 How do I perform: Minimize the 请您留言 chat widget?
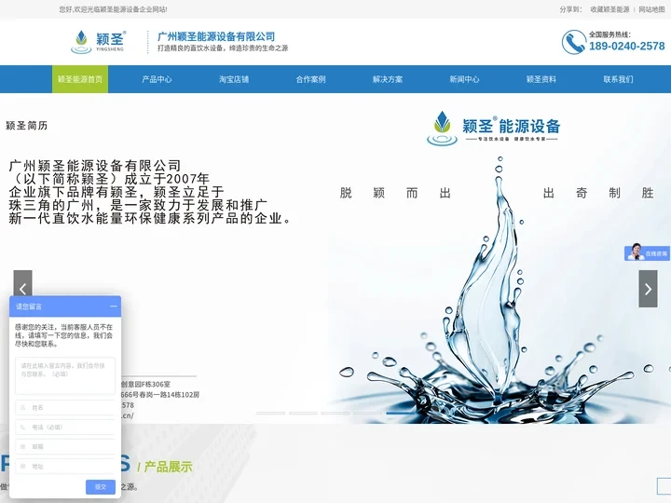pos(114,306)
